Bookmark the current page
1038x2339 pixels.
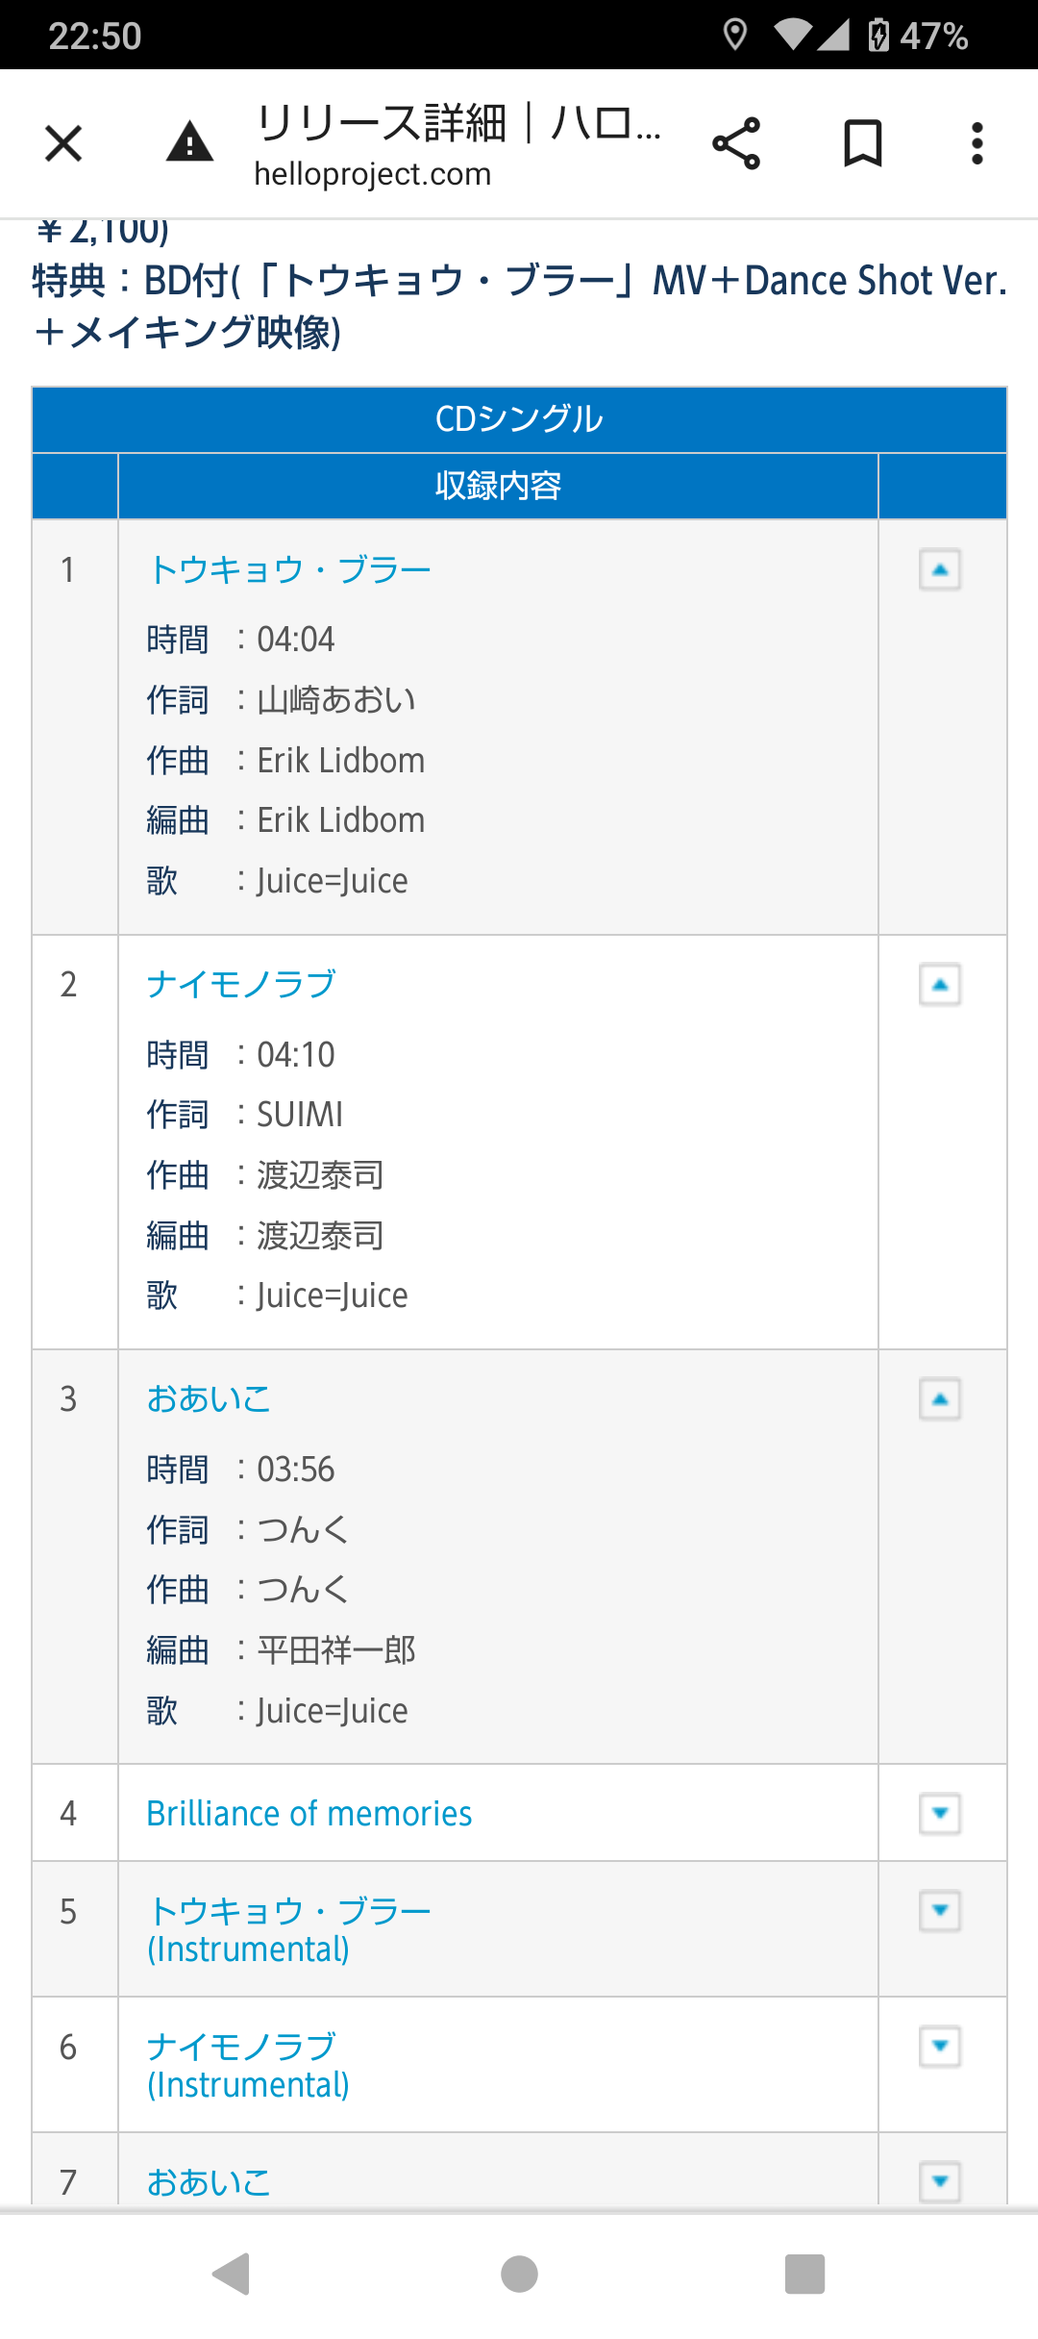point(862,144)
